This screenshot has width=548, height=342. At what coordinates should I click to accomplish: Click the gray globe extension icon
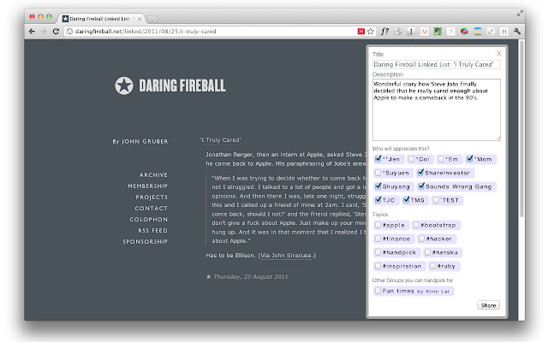[398, 32]
